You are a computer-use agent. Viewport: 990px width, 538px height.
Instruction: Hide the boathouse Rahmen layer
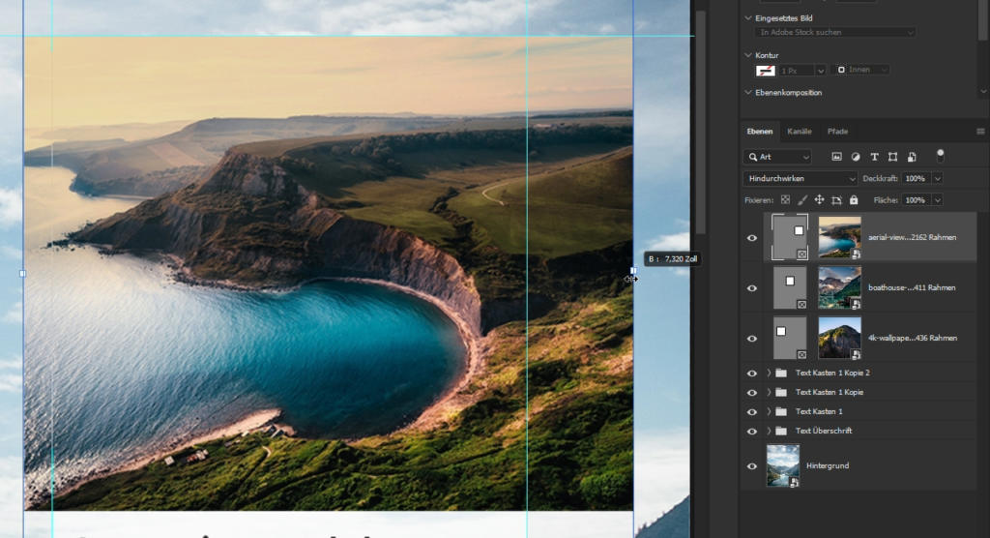click(x=752, y=288)
